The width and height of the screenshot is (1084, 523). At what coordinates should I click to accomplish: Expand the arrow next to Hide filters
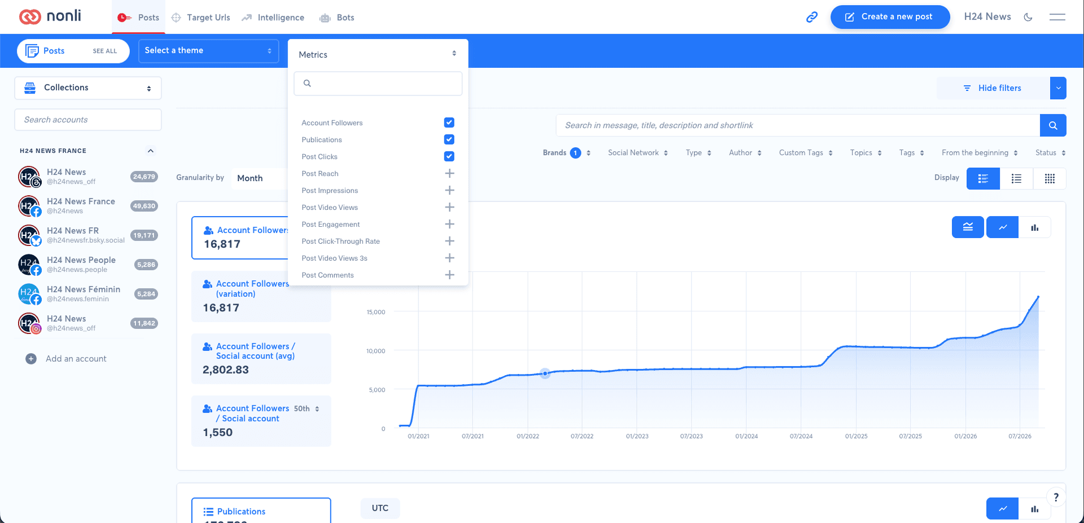pos(1058,88)
